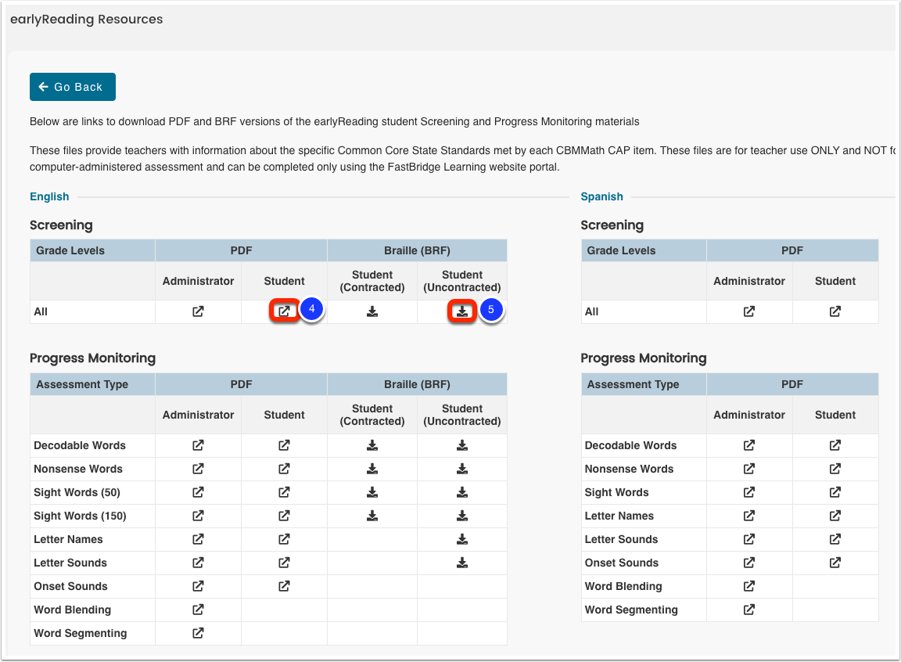Click the Go Back button
Viewport: 901px width, 662px height.
click(x=73, y=87)
